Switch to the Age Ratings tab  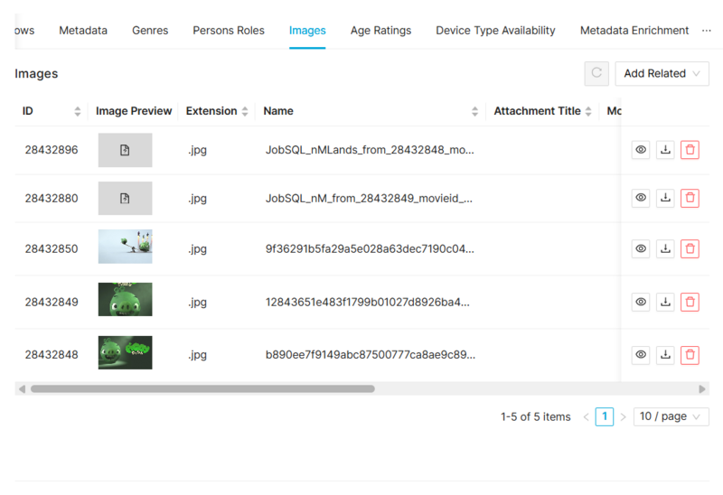(380, 30)
